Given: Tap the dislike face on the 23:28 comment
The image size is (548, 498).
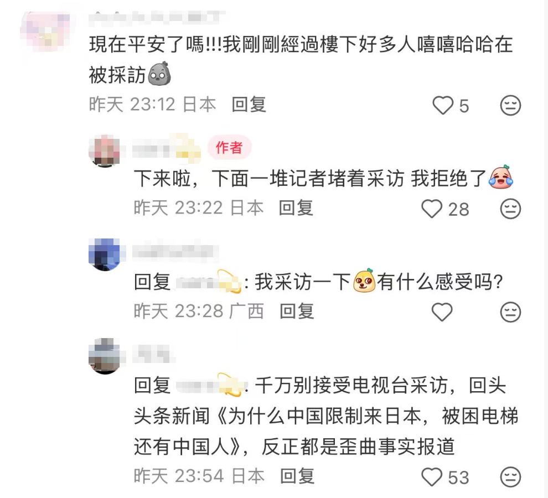Looking at the screenshot, I should coord(510,312).
